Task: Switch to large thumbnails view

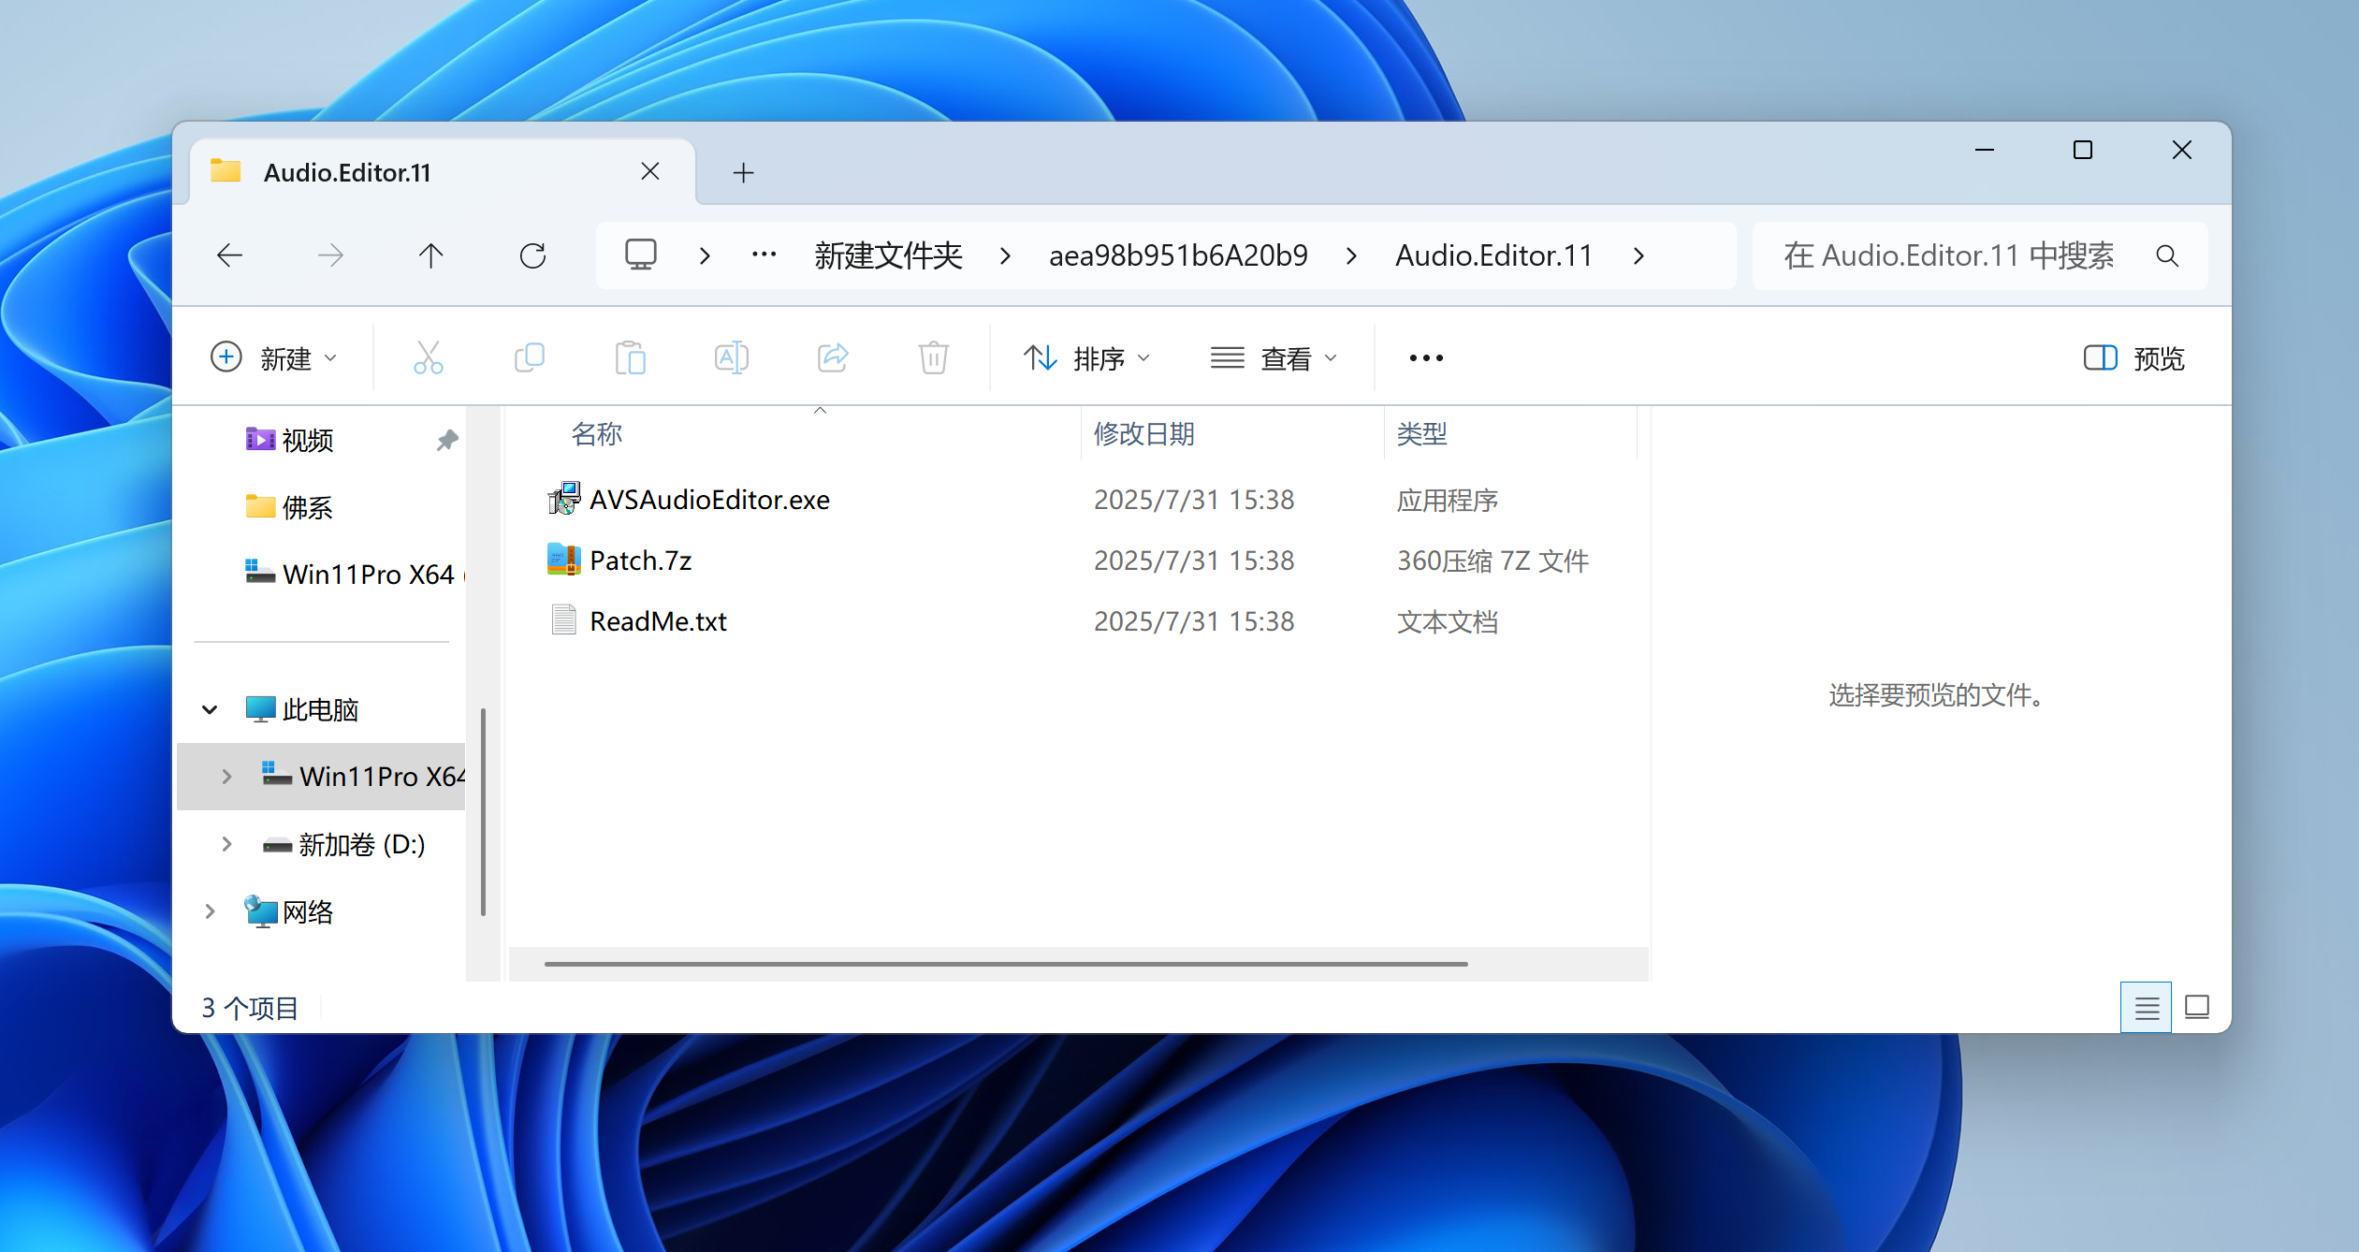Action: tap(2196, 1008)
